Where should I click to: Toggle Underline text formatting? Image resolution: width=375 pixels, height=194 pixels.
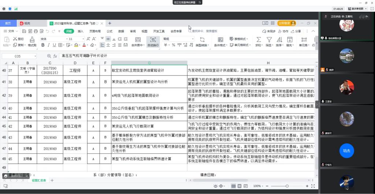click(55, 45)
